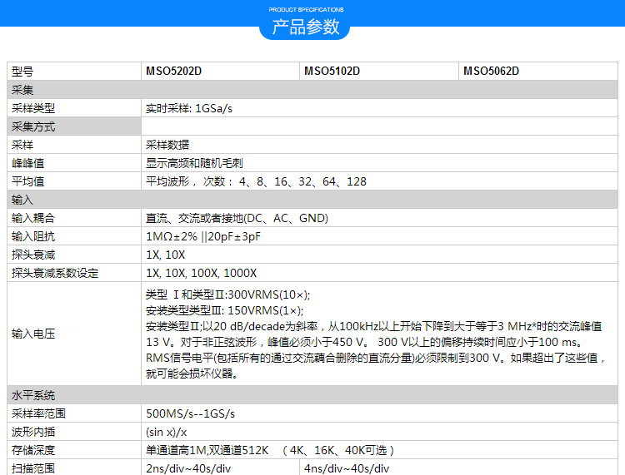Click the 输入耦合 row label

[33, 218]
